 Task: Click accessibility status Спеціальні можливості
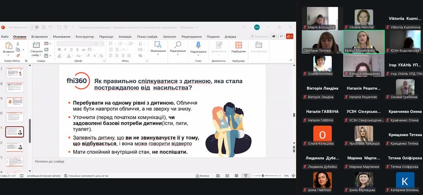[86, 175]
